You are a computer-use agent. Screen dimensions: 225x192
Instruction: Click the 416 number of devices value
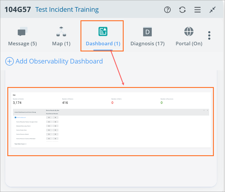(65, 103)
